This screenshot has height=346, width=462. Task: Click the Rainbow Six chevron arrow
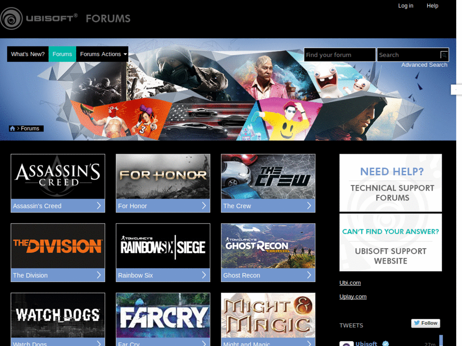pyautogui.click(x=204, y=275)
